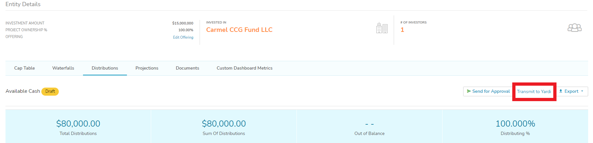Click the investors group icon
Image resolution: width=593 pixels, height=143 pixels.
(574, 28)
